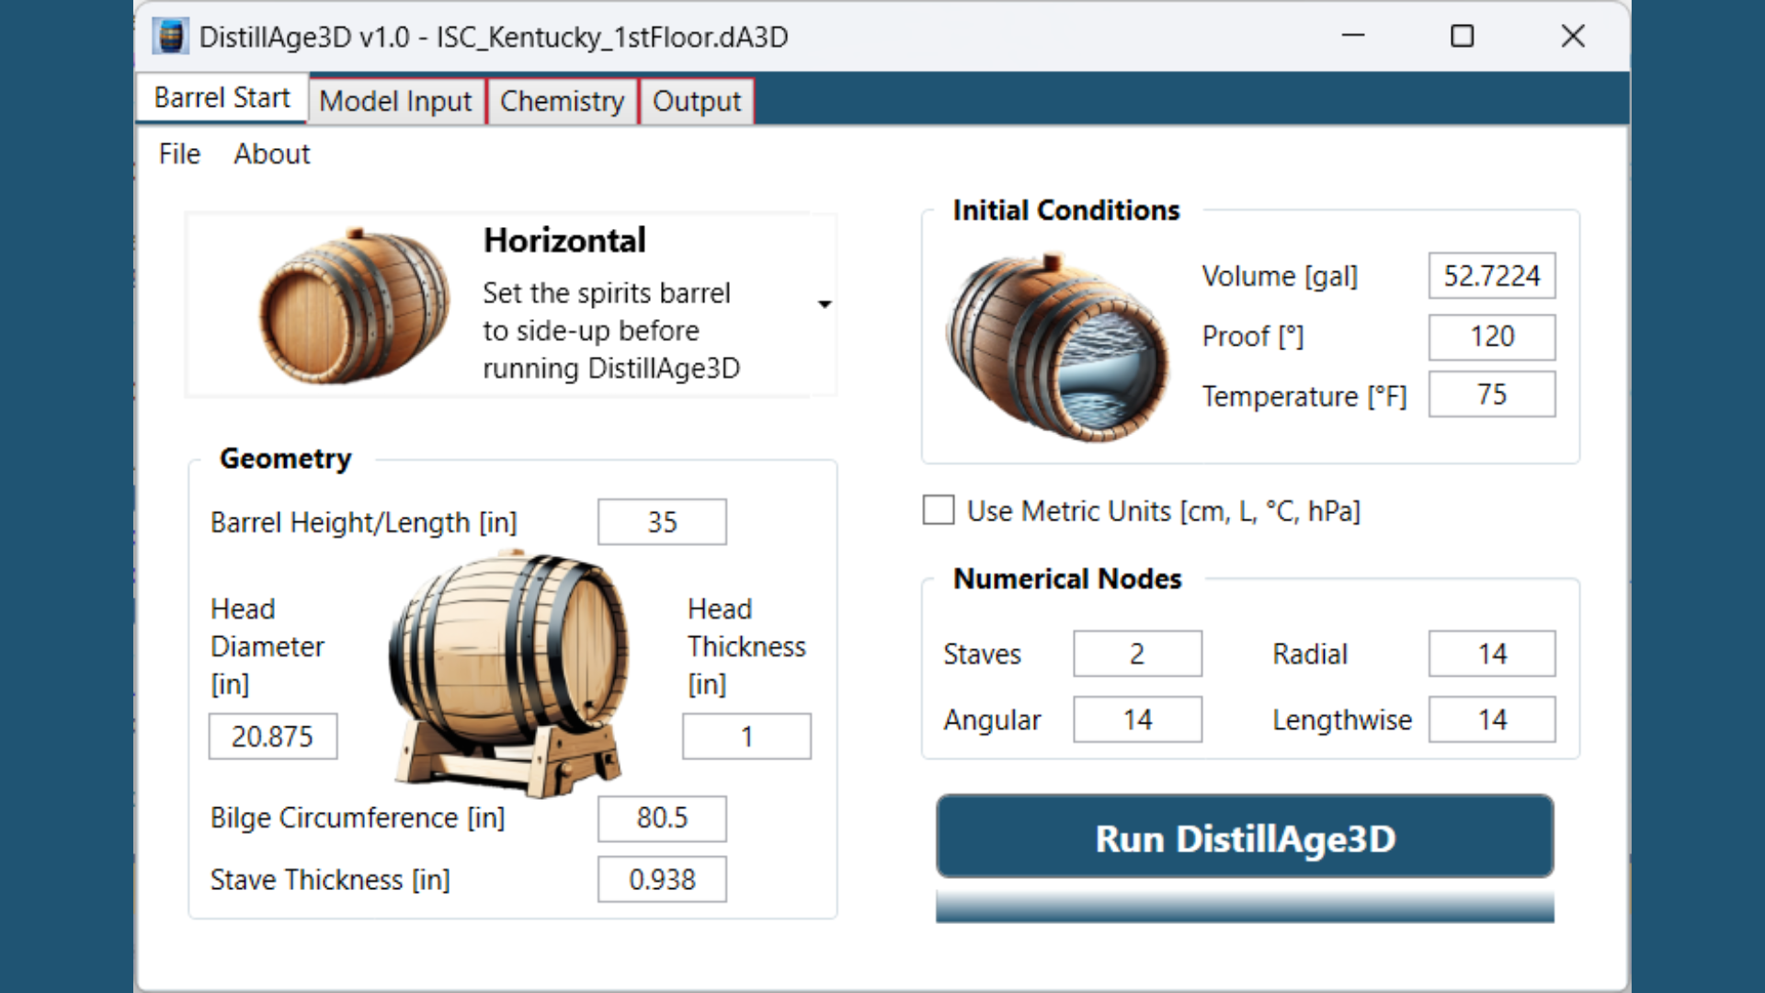Select the Bilge Circumference input box
Viewport: 1765px width, 993px height.
662,818
